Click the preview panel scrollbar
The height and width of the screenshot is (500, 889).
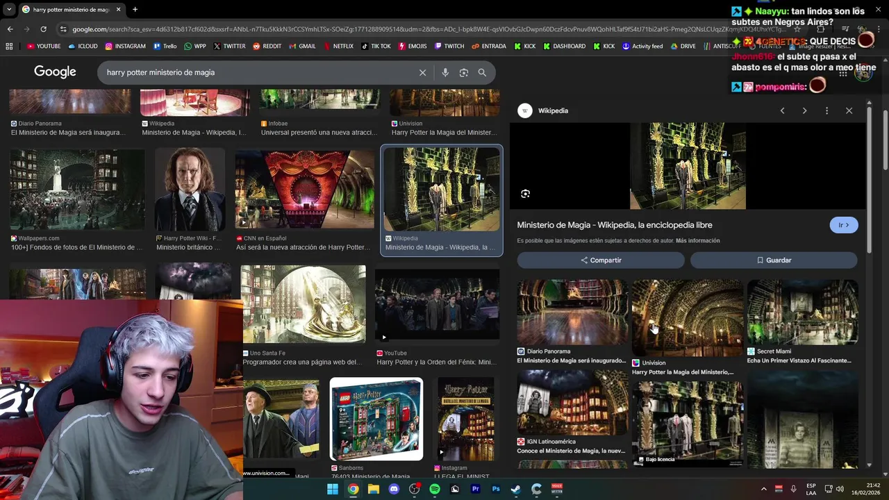point(870,181)
